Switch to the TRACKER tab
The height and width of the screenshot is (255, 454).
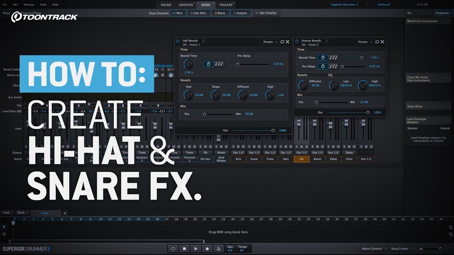click(x=226, y=5)
